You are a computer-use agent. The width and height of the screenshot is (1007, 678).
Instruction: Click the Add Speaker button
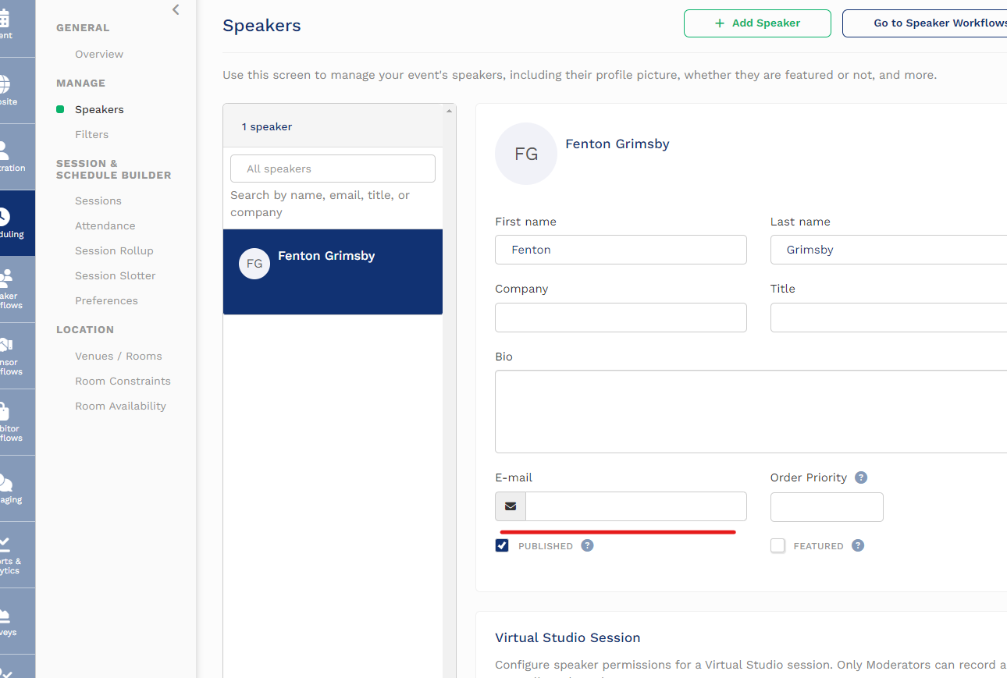[757, 23]
